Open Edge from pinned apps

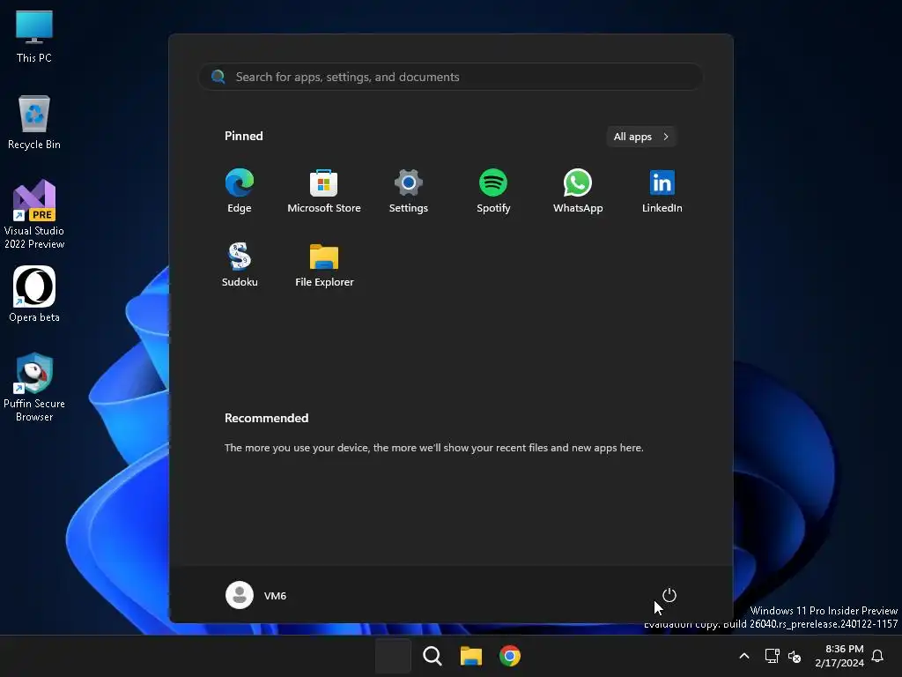coord(240,191)
